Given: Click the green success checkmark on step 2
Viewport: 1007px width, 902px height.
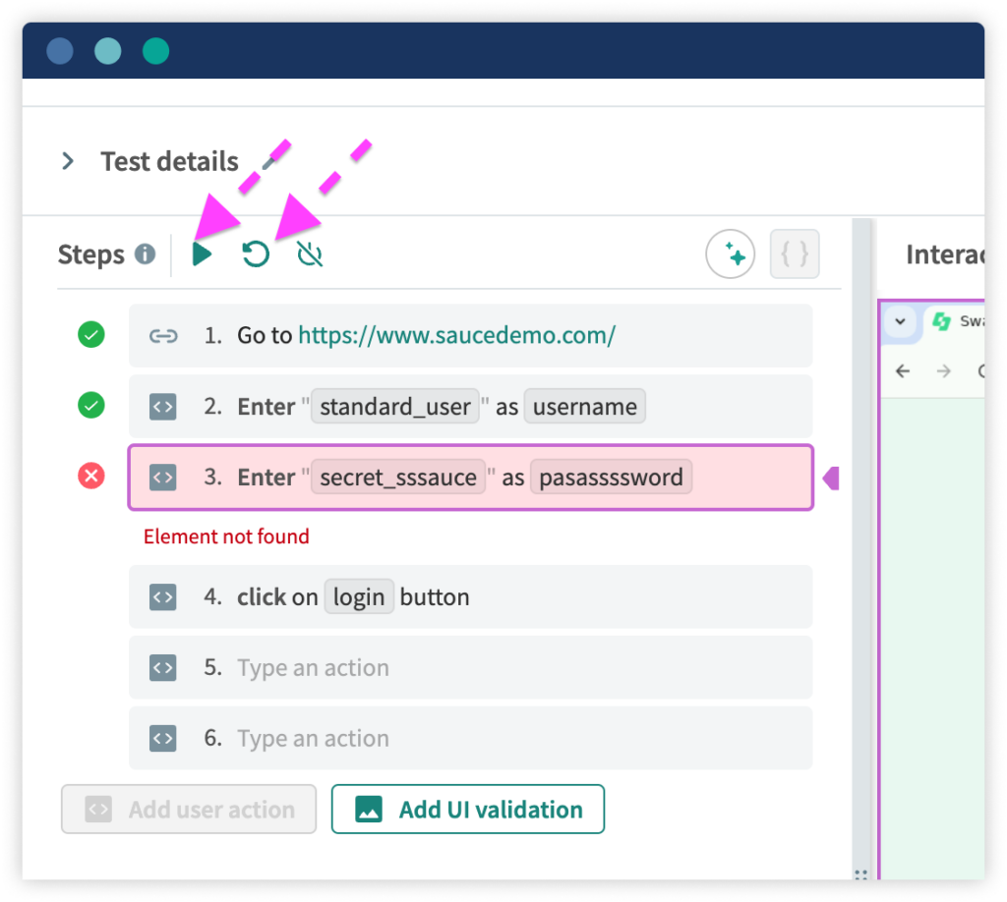Looking at the screenshot, I should [x=90, y=405].
